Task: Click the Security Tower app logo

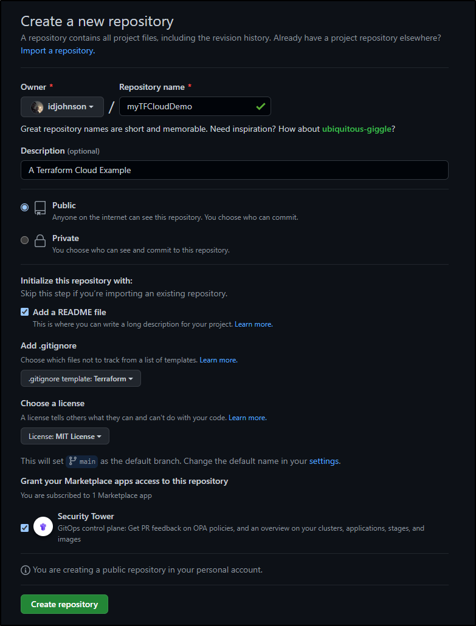Action: pyautogui.click(x=43, y=526)
